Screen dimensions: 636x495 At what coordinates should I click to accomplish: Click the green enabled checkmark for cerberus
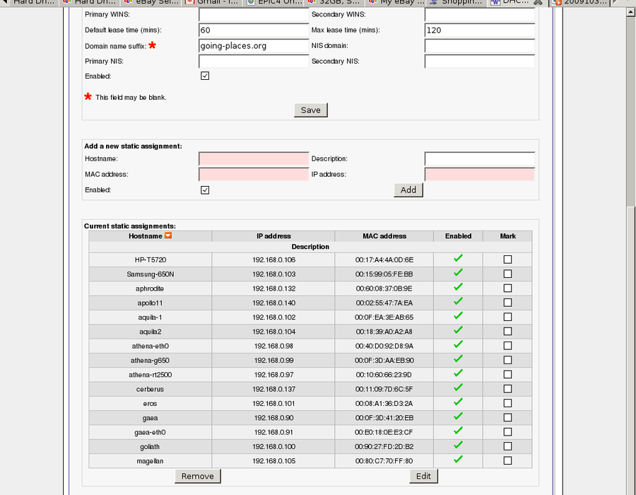[x=458, y=388]
